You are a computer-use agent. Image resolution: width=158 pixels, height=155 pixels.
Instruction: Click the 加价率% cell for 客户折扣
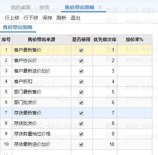[135, 81]
